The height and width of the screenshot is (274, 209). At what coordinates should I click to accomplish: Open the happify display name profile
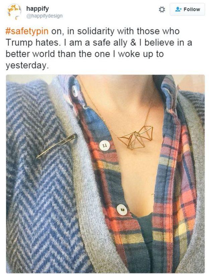tap(38, 8)
